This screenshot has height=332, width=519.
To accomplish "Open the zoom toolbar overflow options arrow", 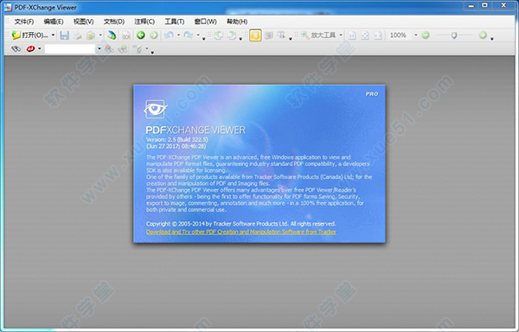I will 492,39.
